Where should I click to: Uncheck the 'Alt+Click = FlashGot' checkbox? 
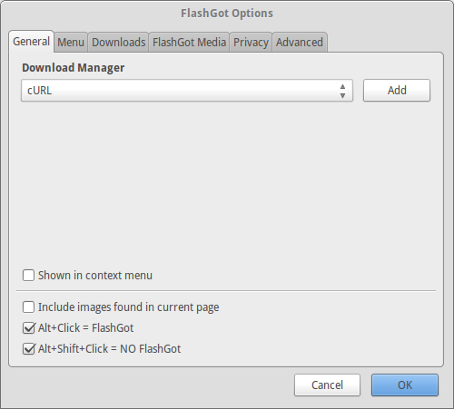coord(28,328)
